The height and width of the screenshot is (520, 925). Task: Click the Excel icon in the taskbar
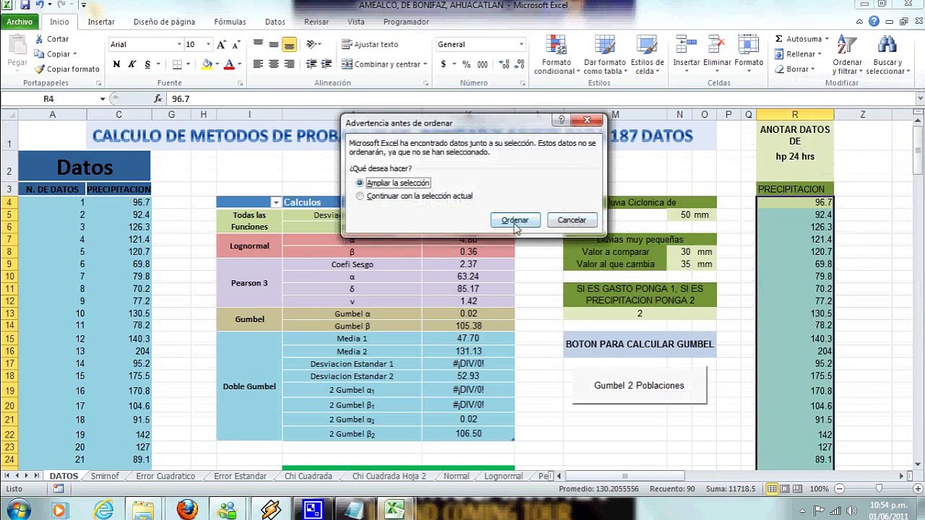click(395, 510)
